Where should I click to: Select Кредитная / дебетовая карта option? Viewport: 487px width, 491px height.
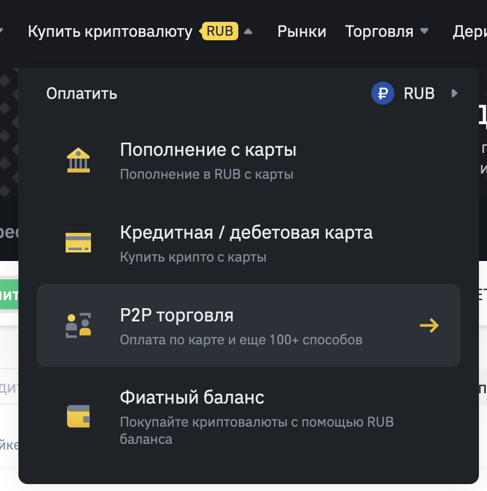click(246, 233)
